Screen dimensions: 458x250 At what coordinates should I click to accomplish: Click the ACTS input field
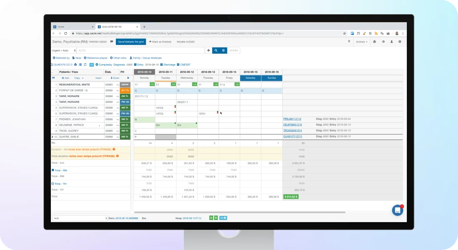point(140,50)
